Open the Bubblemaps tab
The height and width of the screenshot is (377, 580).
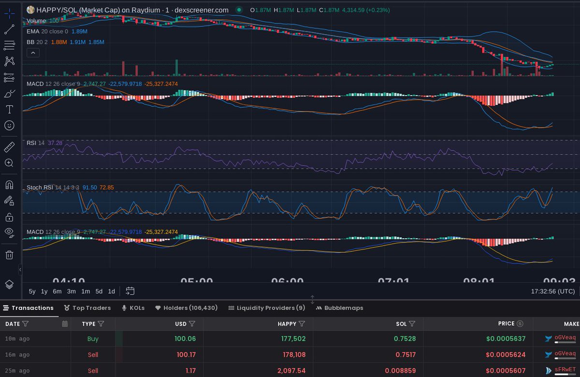[339, 308]
